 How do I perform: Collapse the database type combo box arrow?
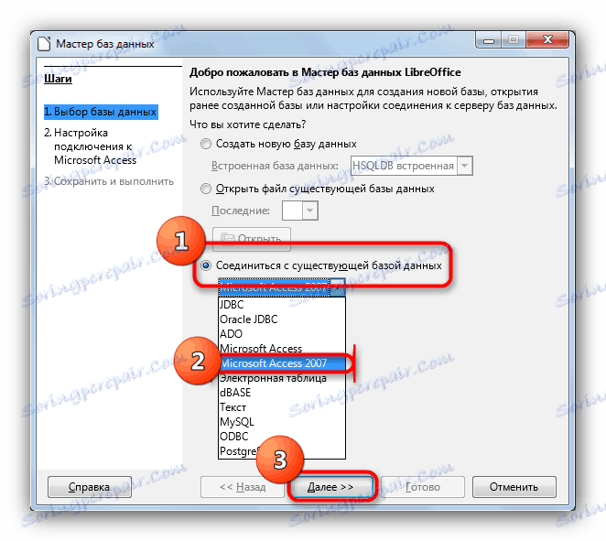[338, 287]
